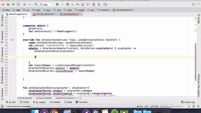This screenshot has height=113, width=201.
Task: Select the java breadcrumb folder
Action: click(x=47, y=10)
